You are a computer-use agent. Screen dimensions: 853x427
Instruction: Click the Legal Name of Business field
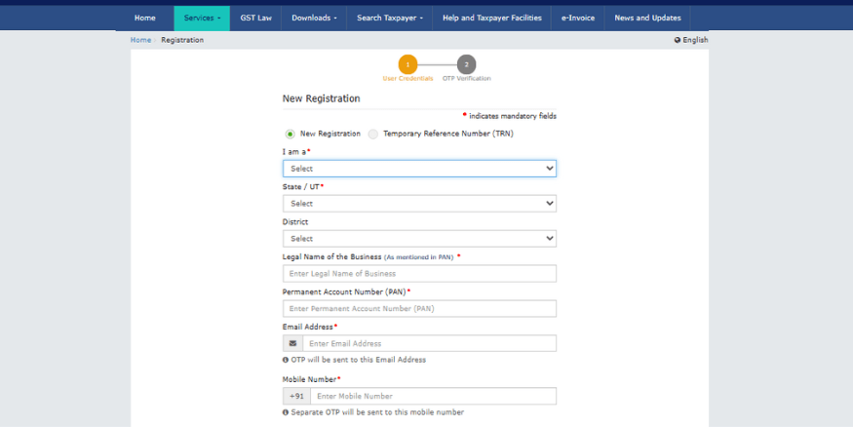tap(419, 274)
